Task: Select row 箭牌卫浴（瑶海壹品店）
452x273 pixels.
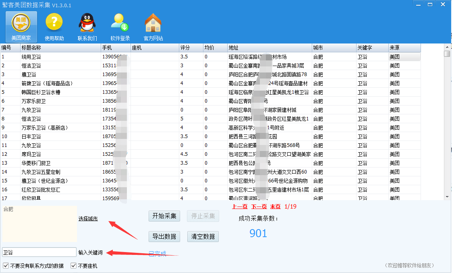Action: click(210, 83)
